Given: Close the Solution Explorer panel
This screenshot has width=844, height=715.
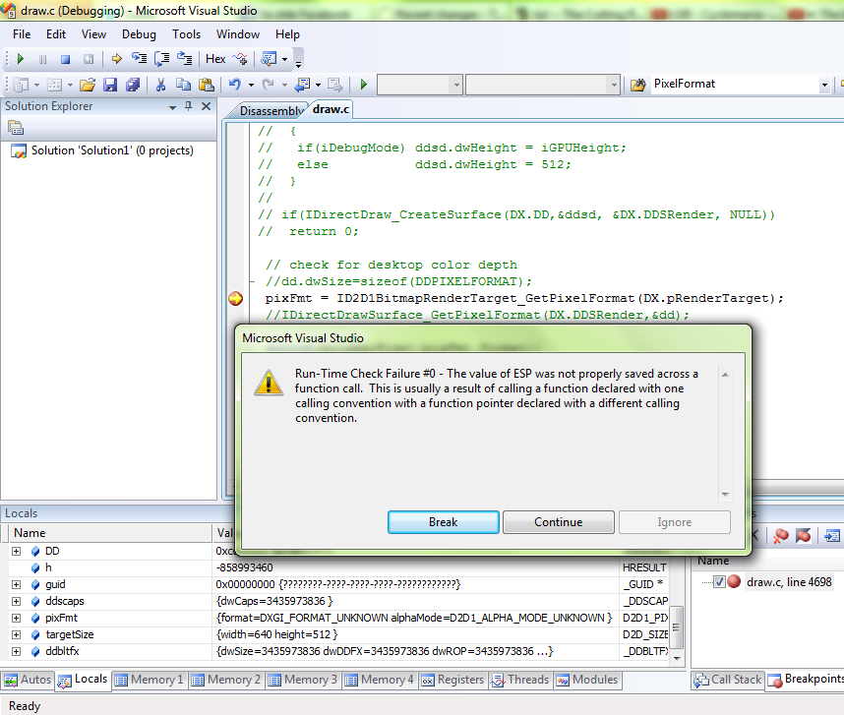Looking at the screenshot, I should (x=206, y=106).
